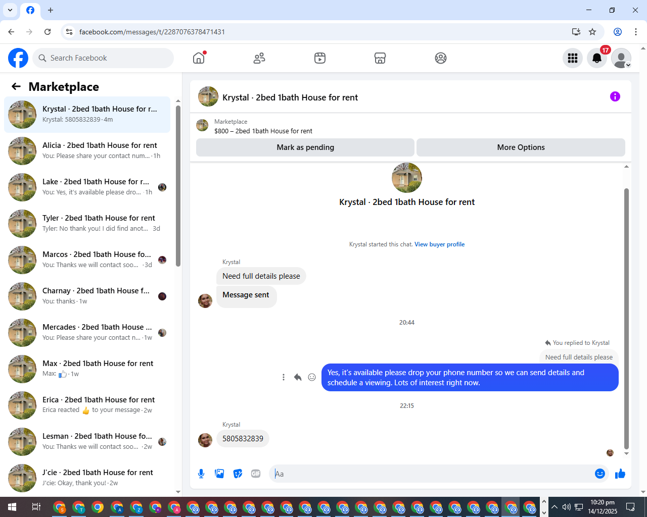Open more options dots beside blue message
The height and width of the screenshot is (517, 647).
284,377
